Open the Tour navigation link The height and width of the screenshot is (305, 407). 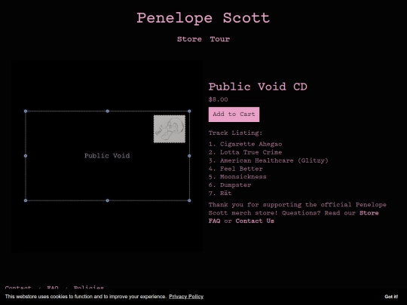[220, 39]
